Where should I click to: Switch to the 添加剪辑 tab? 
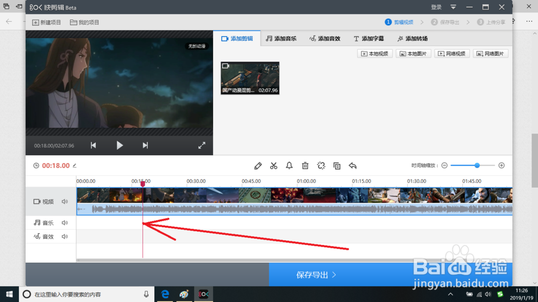pyautogui.click(x=237, y=38)
